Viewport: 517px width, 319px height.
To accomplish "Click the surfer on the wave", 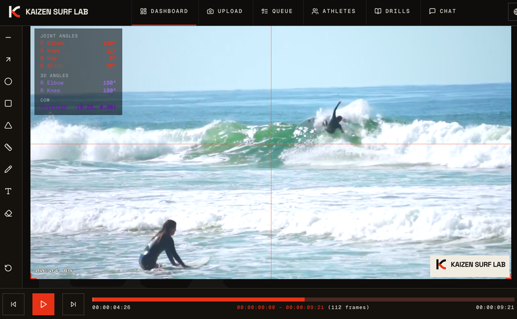I will click(x=334, y=118).
